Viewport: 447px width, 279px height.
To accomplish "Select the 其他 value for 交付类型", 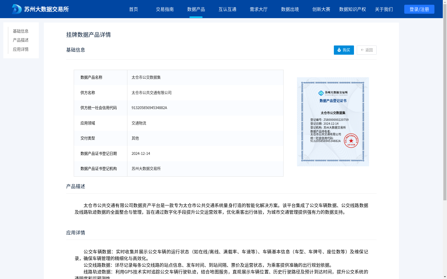I will pyautogui.click(x=135, y=138).
